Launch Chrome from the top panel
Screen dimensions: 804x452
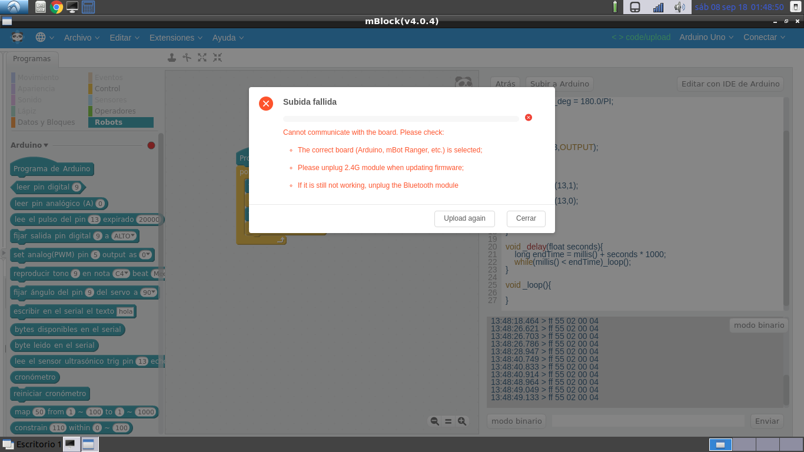(57, 7)
